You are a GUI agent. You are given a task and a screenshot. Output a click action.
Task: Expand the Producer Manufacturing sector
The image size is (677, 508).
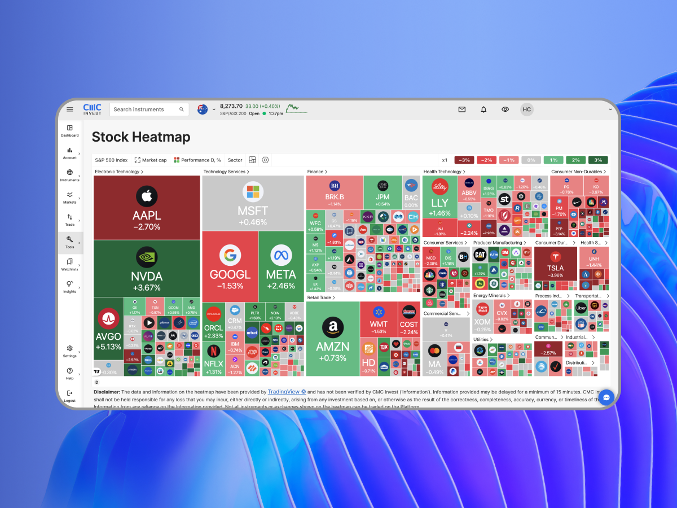click(500, 243)
